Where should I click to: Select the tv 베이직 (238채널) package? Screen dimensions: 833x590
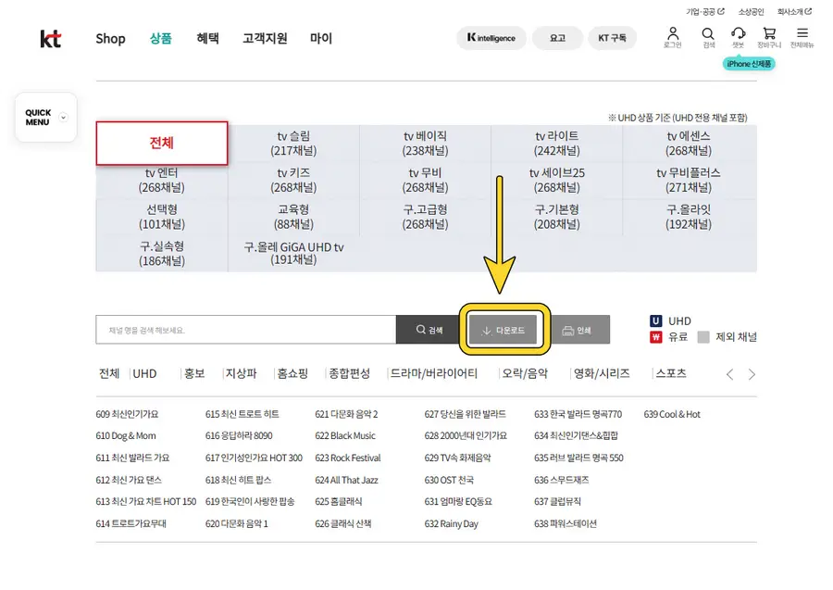point(425,144)
